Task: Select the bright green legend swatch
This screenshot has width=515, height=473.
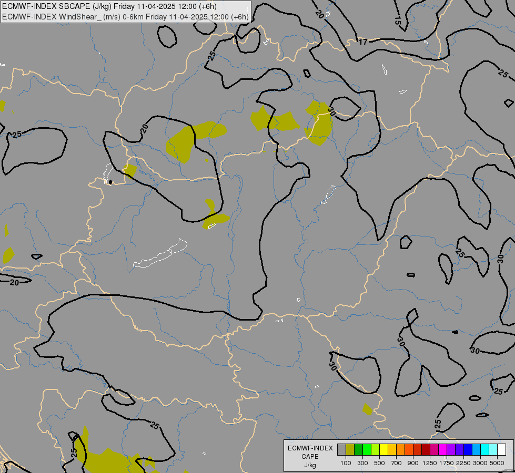Action: click(367, 450)
